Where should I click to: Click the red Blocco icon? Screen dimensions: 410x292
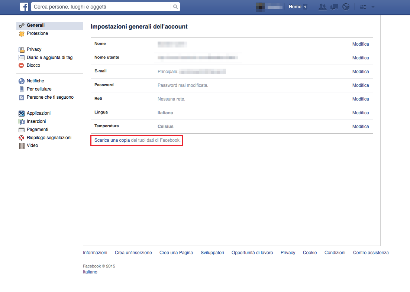pyautogui.click(x=22, y=65)
